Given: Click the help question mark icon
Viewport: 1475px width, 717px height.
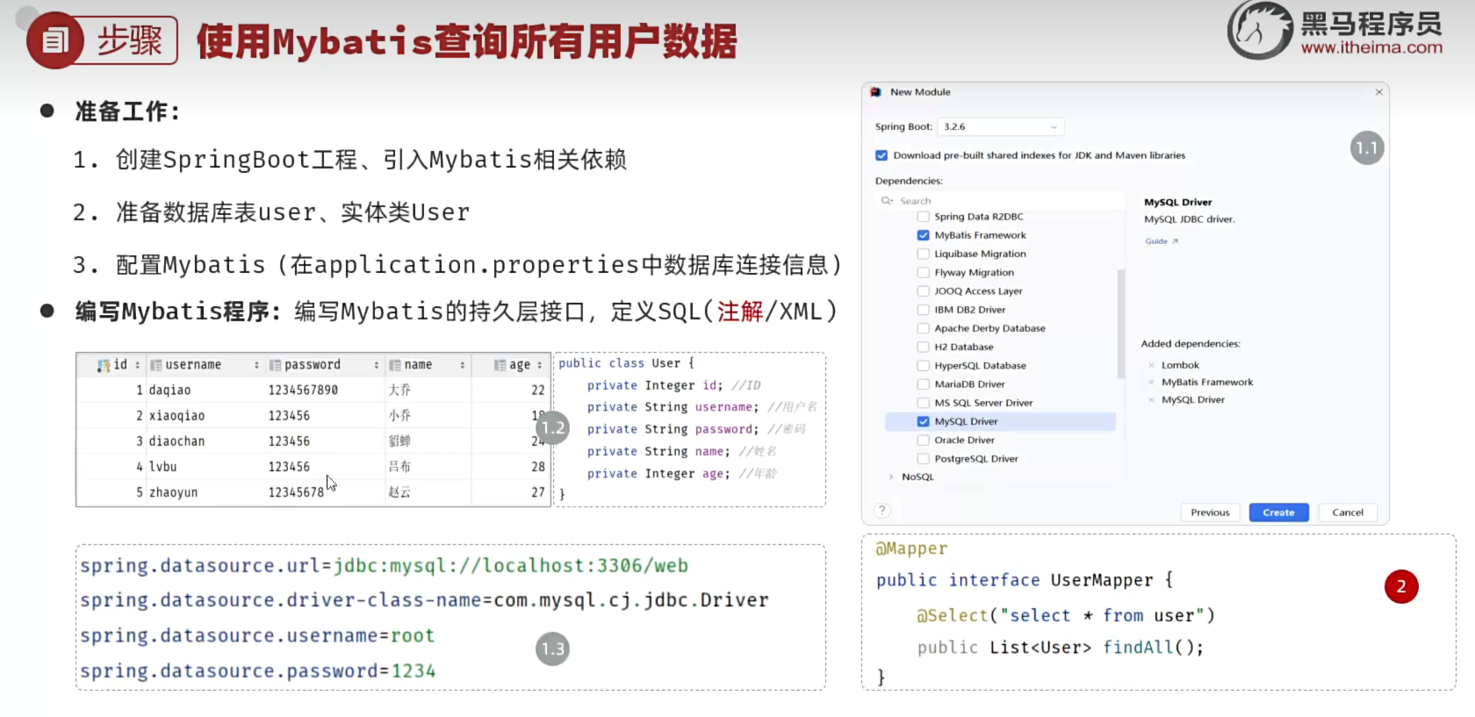Looking at the screenshot, I should pyautogui.click(x=882, y=511).
